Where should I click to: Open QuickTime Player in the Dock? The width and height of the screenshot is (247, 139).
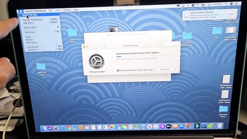pos(204,126)
